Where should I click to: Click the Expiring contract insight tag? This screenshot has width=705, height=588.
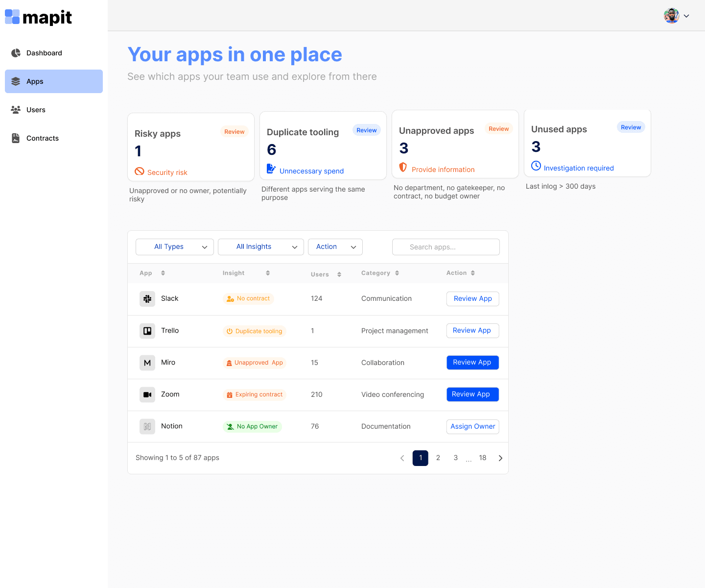coord(255,395)
